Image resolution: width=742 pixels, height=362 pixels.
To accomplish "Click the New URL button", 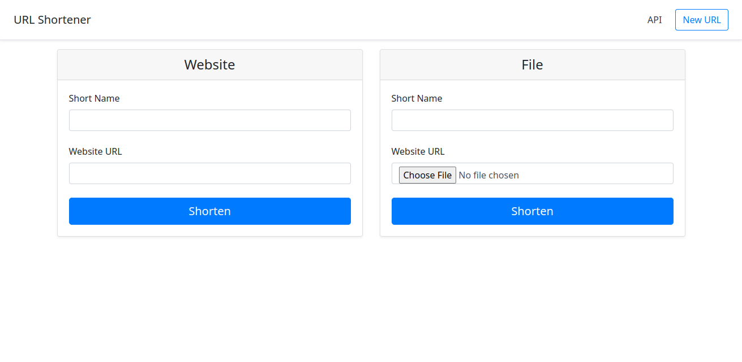I will 702,20.
